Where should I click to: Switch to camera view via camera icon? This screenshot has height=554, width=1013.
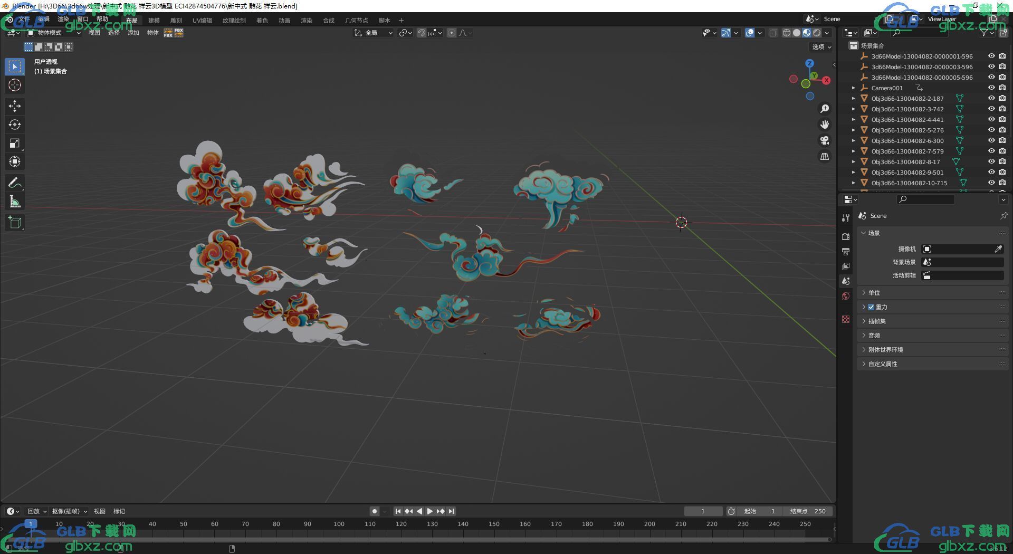point(824,140)
